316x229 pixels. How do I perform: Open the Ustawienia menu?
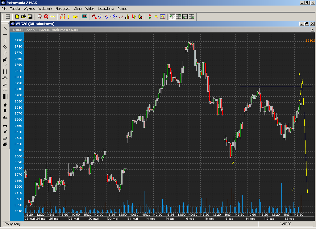[106, 9]
